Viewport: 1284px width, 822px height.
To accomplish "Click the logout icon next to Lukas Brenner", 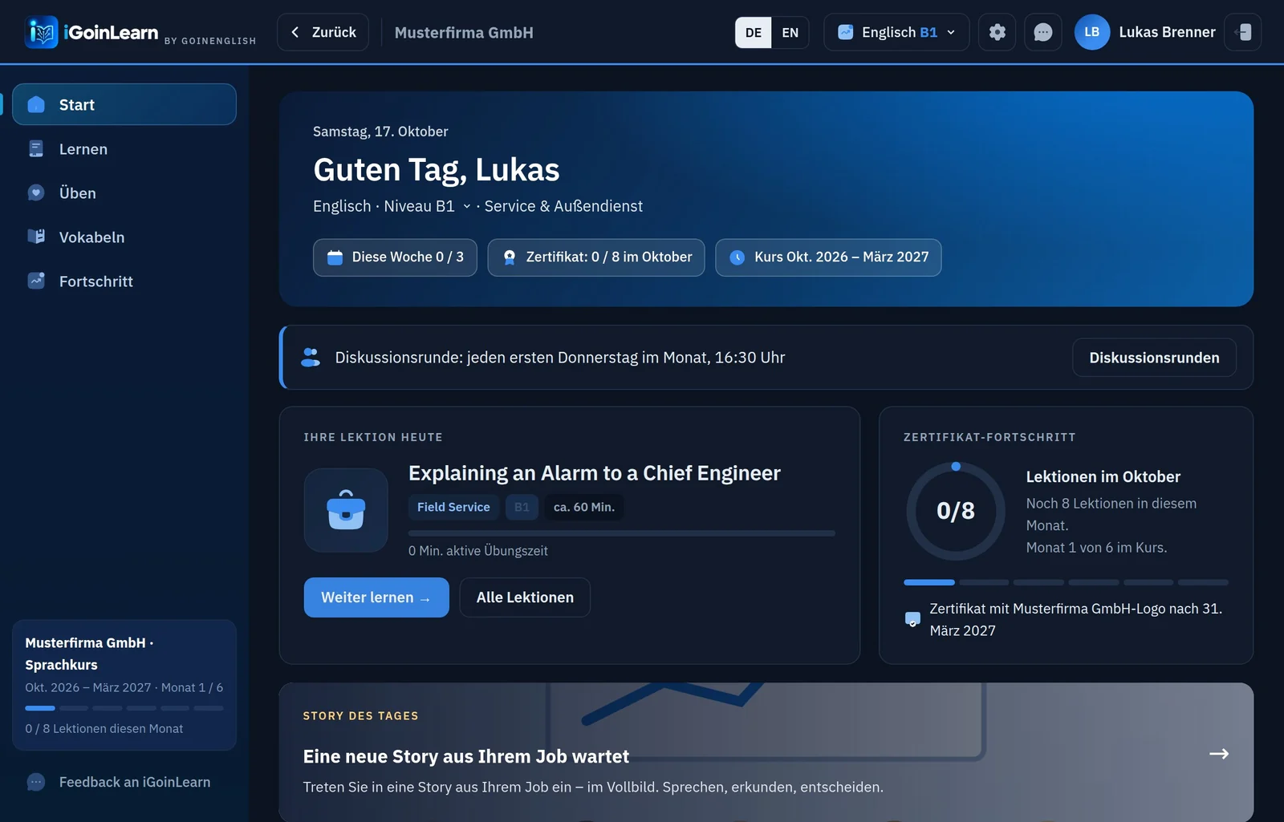I will [1243, 32].
